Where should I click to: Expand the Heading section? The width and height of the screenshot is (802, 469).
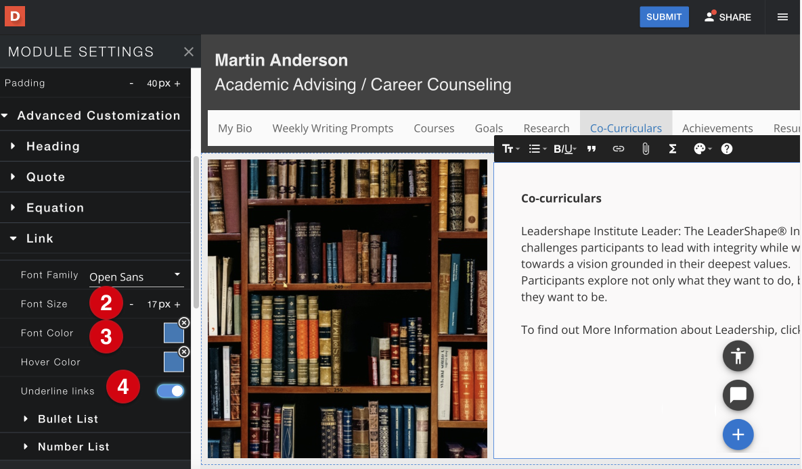click(x=95, y=146)
